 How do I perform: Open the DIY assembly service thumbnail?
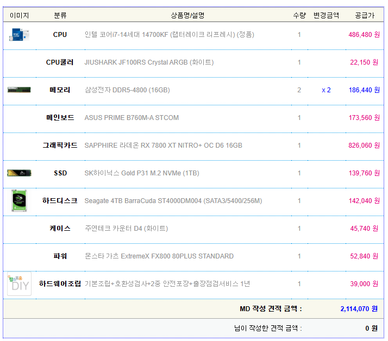click(x=19, y=283)
